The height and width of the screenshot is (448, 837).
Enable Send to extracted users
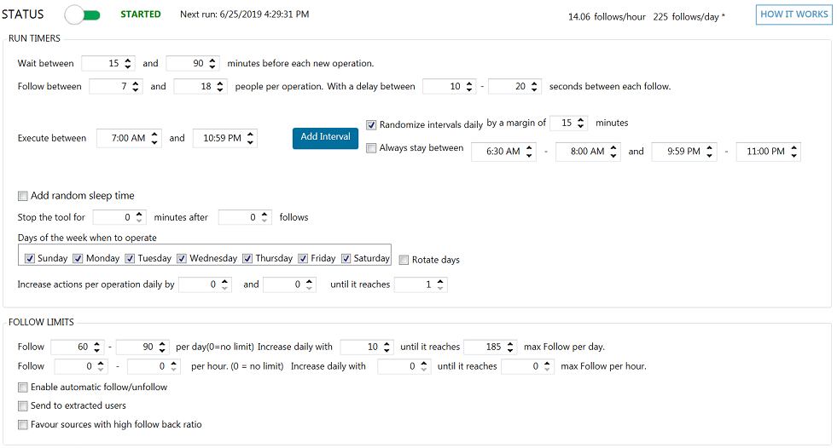tap(23, 405)
